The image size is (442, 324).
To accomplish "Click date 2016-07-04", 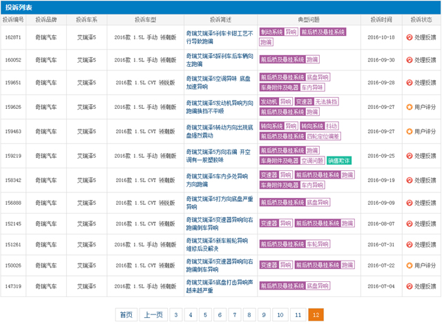I will [x=381, y=286].
